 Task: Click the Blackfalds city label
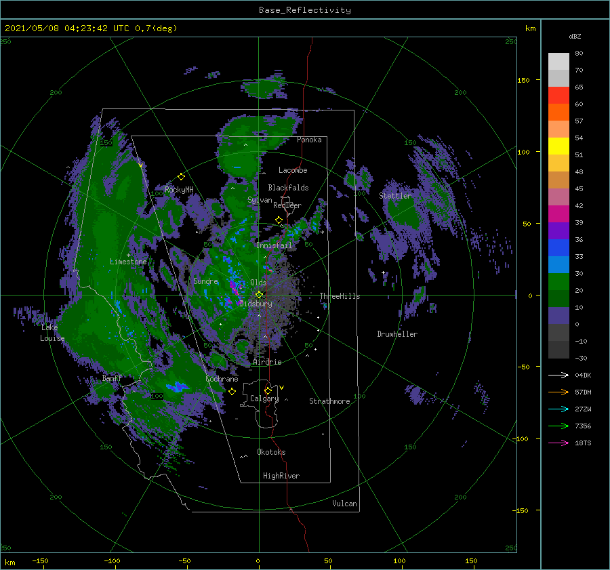coord(288,188)
